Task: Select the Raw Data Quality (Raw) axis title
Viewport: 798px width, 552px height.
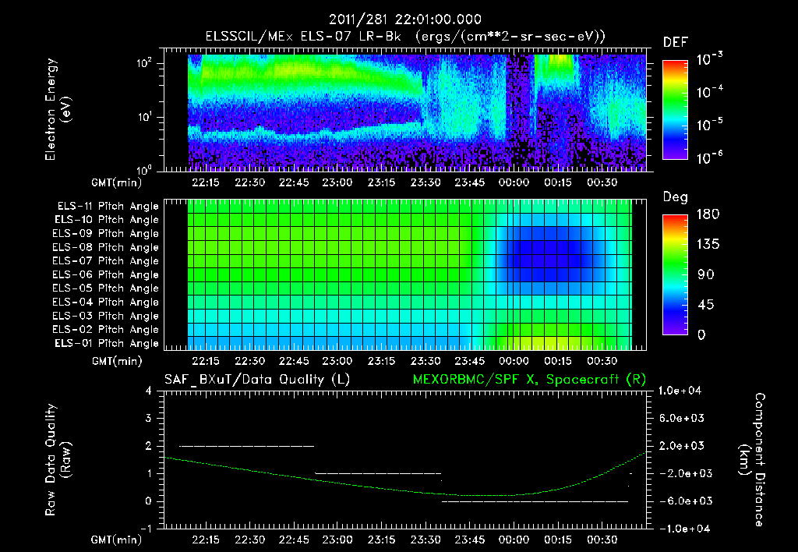Action: click(58, 460)
